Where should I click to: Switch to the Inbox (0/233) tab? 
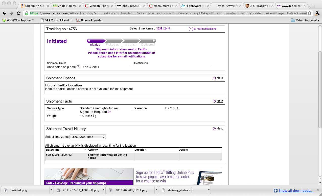(x=131, y=6)
